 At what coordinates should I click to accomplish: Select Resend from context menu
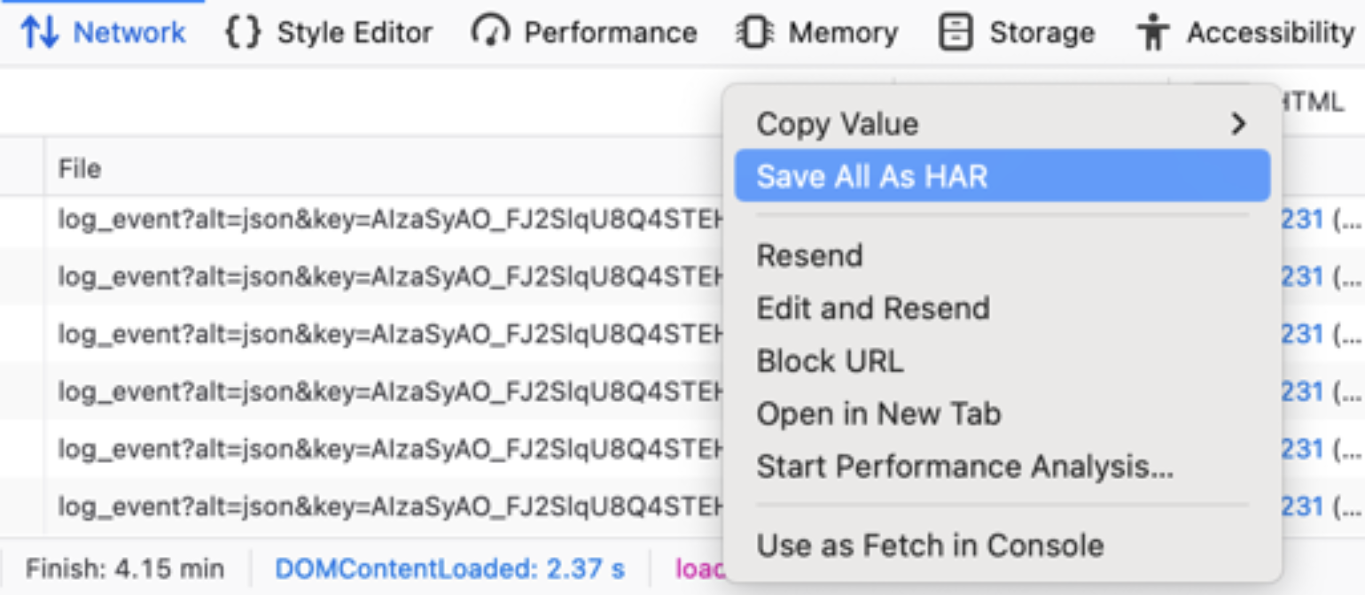click(809, 256)
